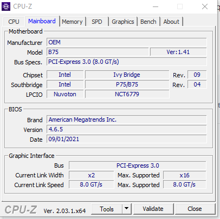The height and width of the screenshot is (219, 220).
Task: Click the Model field showing B75
Action: pyautogui.click(x=98, y=52)
